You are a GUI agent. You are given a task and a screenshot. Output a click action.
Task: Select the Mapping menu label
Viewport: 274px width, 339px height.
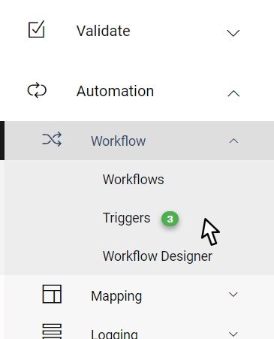pyautogui.click(x=116, y=296)
